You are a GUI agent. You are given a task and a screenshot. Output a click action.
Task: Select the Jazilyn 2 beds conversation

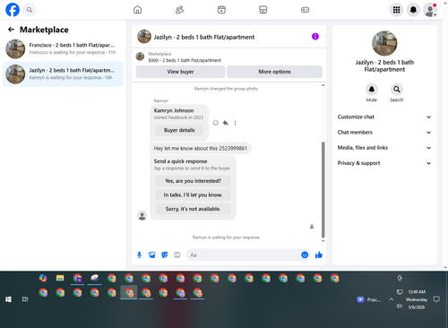(x=63, y=73)
